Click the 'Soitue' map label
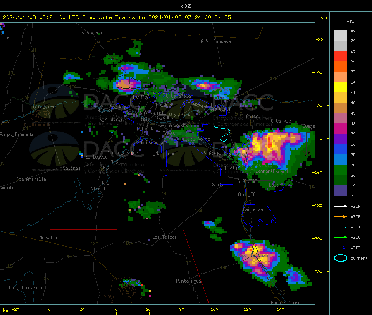 pos(219,185)
